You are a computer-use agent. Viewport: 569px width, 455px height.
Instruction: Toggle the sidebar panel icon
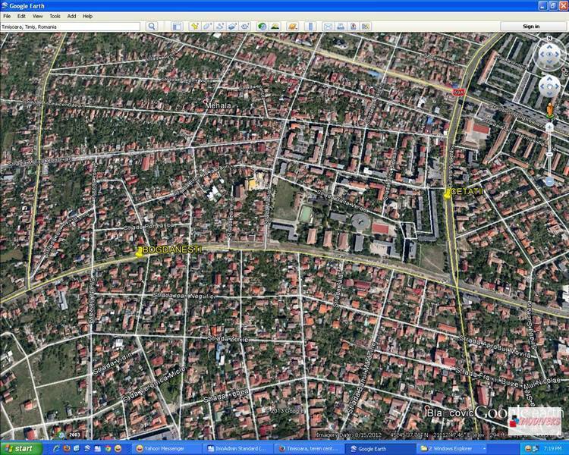(x=176, y=27)
